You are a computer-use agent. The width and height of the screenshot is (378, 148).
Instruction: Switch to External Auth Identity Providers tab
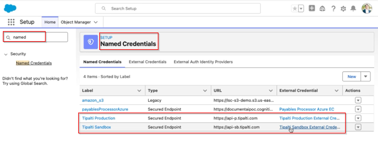[x=203, y=62]
